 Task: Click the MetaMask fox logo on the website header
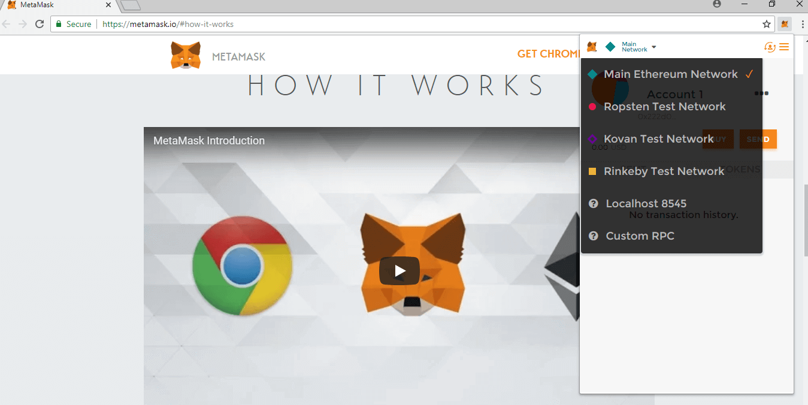pos(186,55)
